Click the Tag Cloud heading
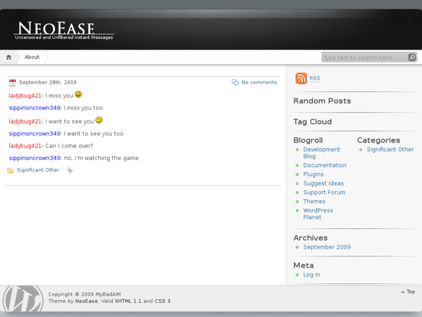 click(312, 122)
